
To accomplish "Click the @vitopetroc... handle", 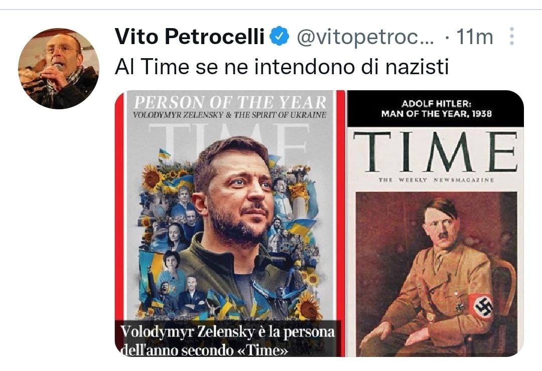I will pos(365,37).
